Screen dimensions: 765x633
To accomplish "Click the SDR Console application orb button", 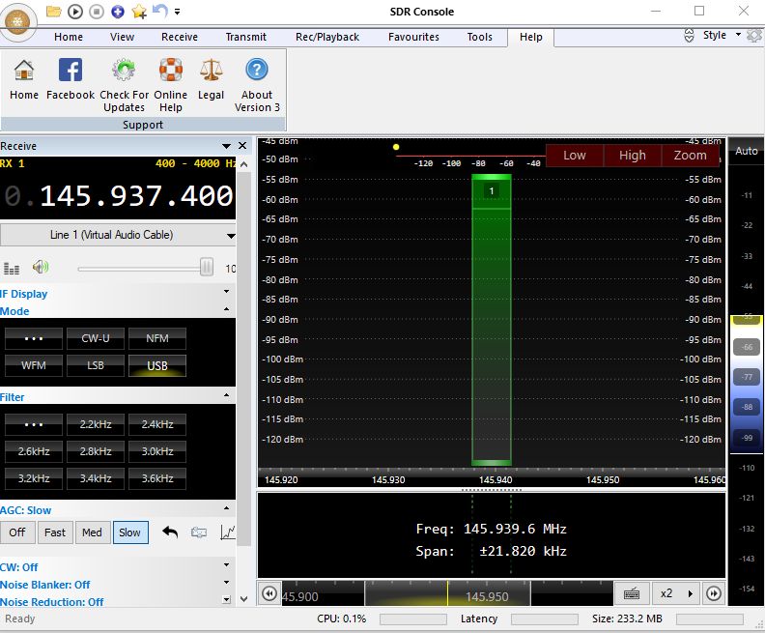I will (18, 22).
